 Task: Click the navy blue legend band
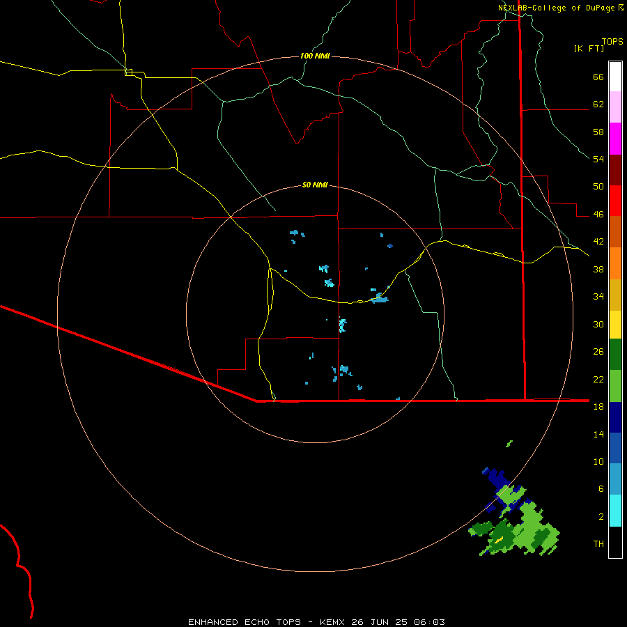[615, 417]
